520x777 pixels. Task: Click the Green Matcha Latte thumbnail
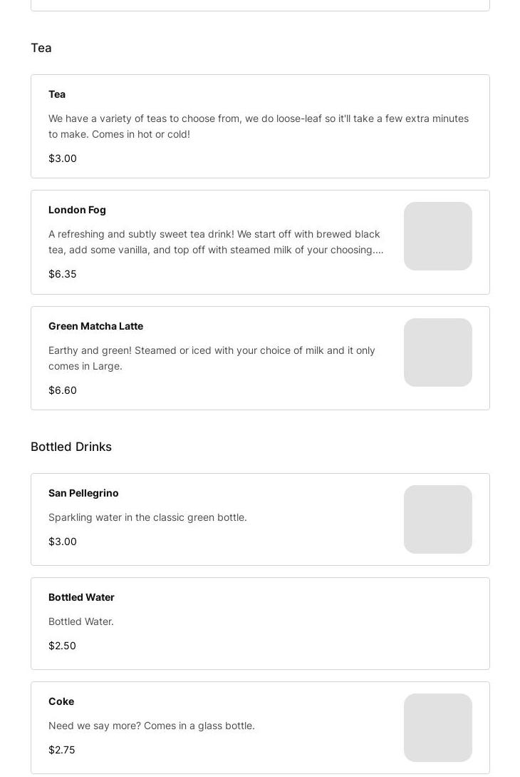(x=438, y=352)
